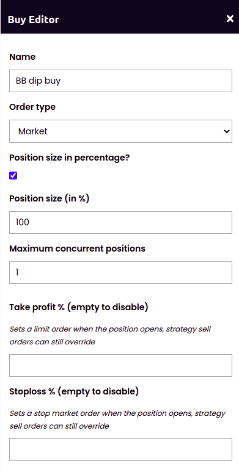
Task: Click the Position size in percentage? label
Action: point(69,158)
